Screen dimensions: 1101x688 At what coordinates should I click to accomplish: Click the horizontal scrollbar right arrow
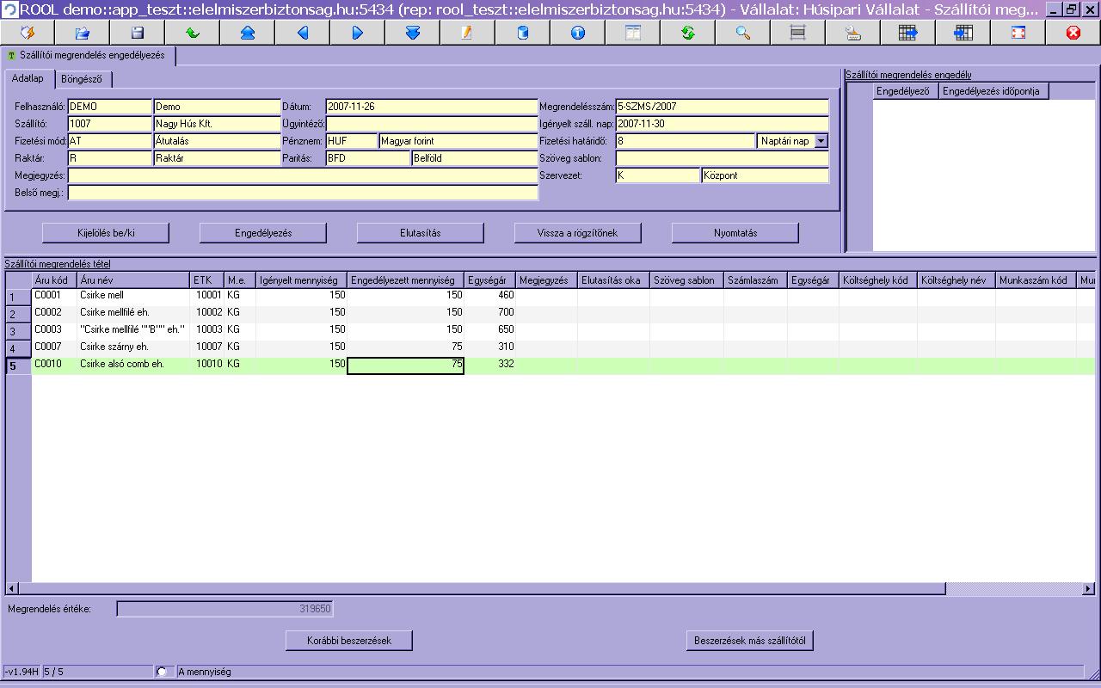tap(1088, 589)
